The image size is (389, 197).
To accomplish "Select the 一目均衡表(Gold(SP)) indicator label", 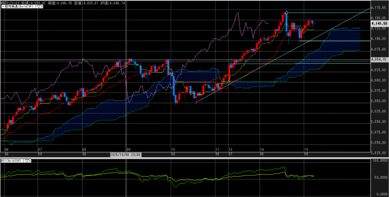I will 19,7.
